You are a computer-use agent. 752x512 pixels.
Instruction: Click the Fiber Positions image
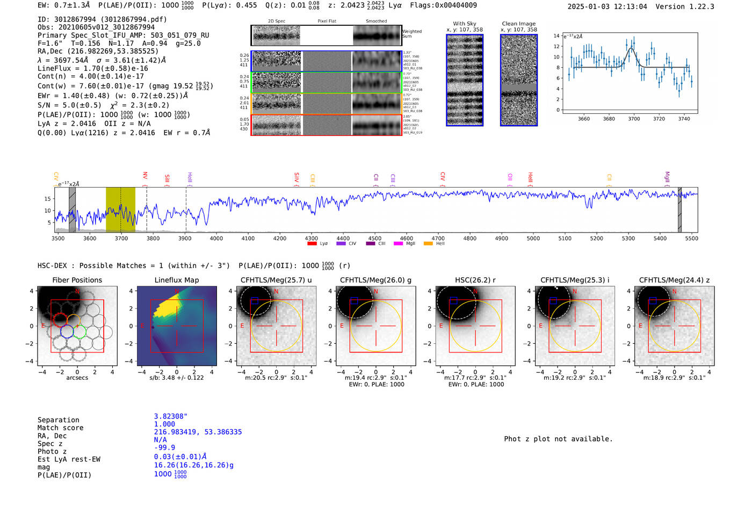(77, 326)
